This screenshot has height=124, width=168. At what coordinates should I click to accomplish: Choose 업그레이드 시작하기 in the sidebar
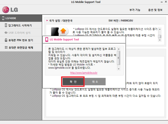[21, 26]
